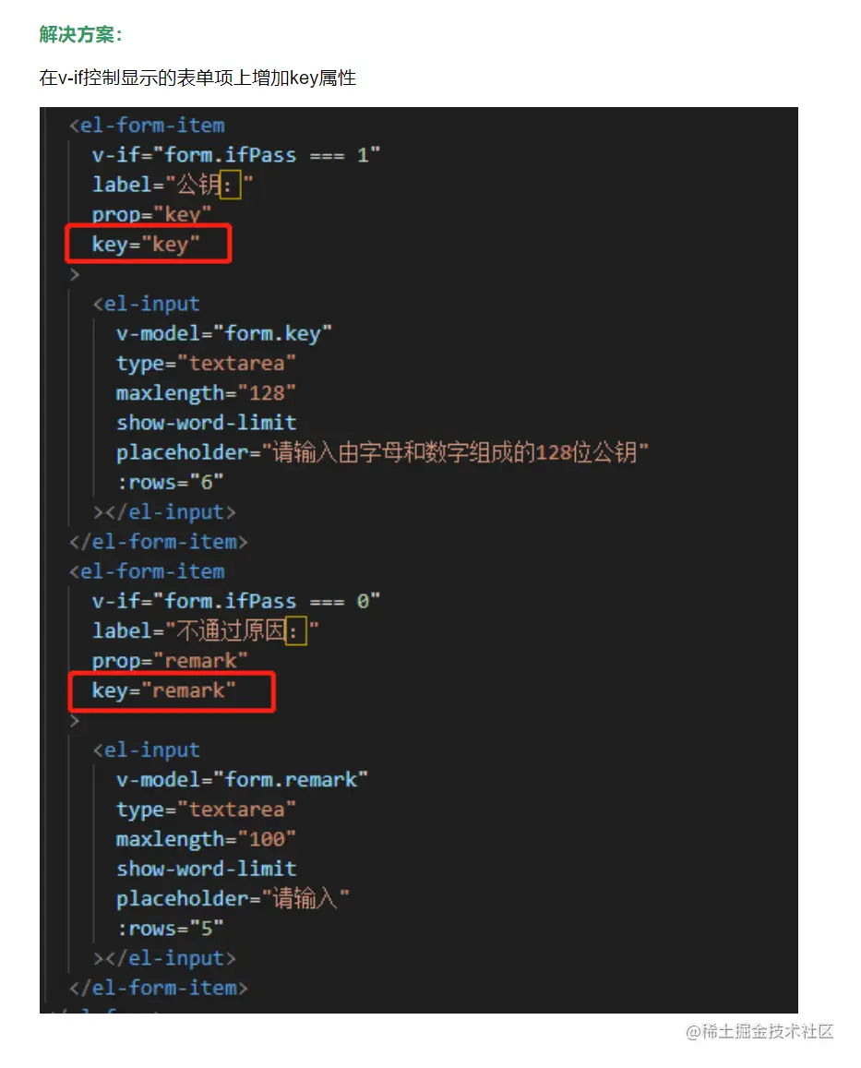861x1068 pixels.
Task: Click the v-model form.key line
Action: point(224,334)
